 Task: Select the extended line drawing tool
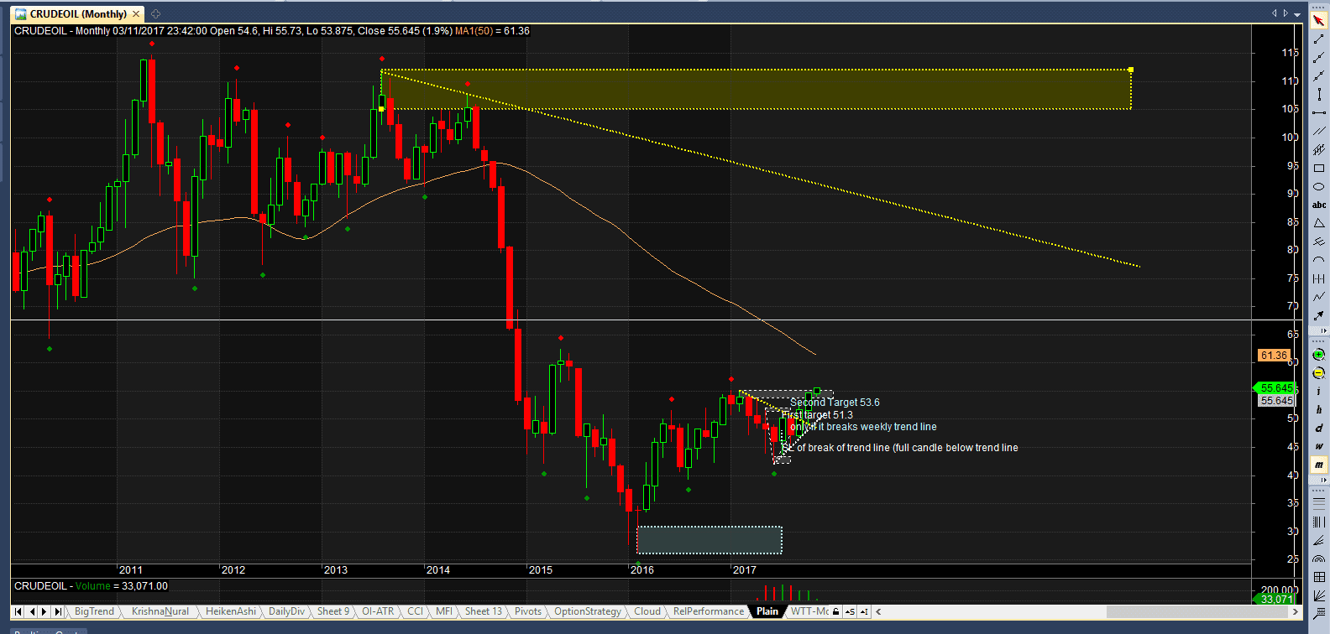tap(1318, 76)
